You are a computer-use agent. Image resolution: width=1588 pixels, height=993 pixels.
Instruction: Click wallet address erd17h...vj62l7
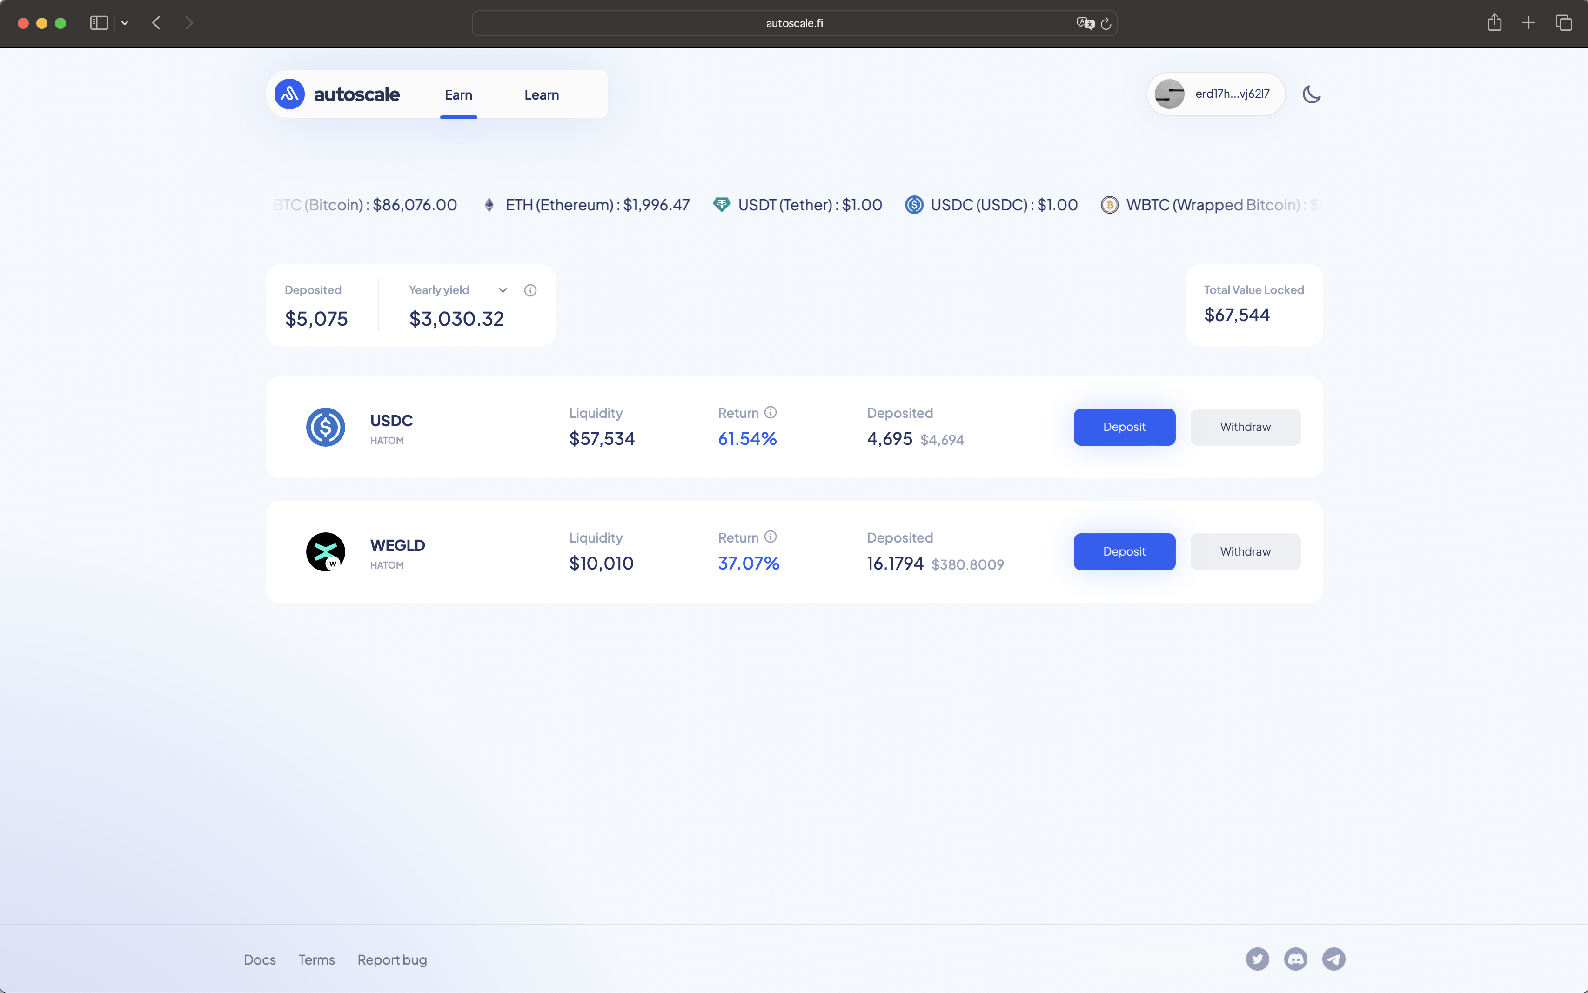1232,94
